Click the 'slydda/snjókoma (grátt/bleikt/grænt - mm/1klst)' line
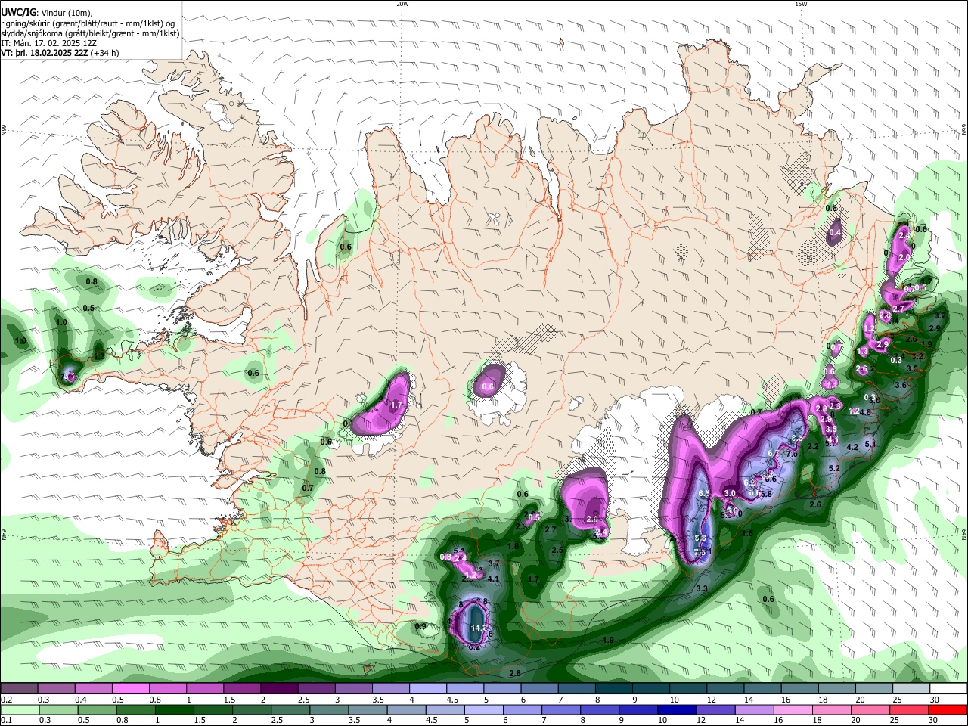The height and width of the screenshot is (726, 968). click(90, 33)
